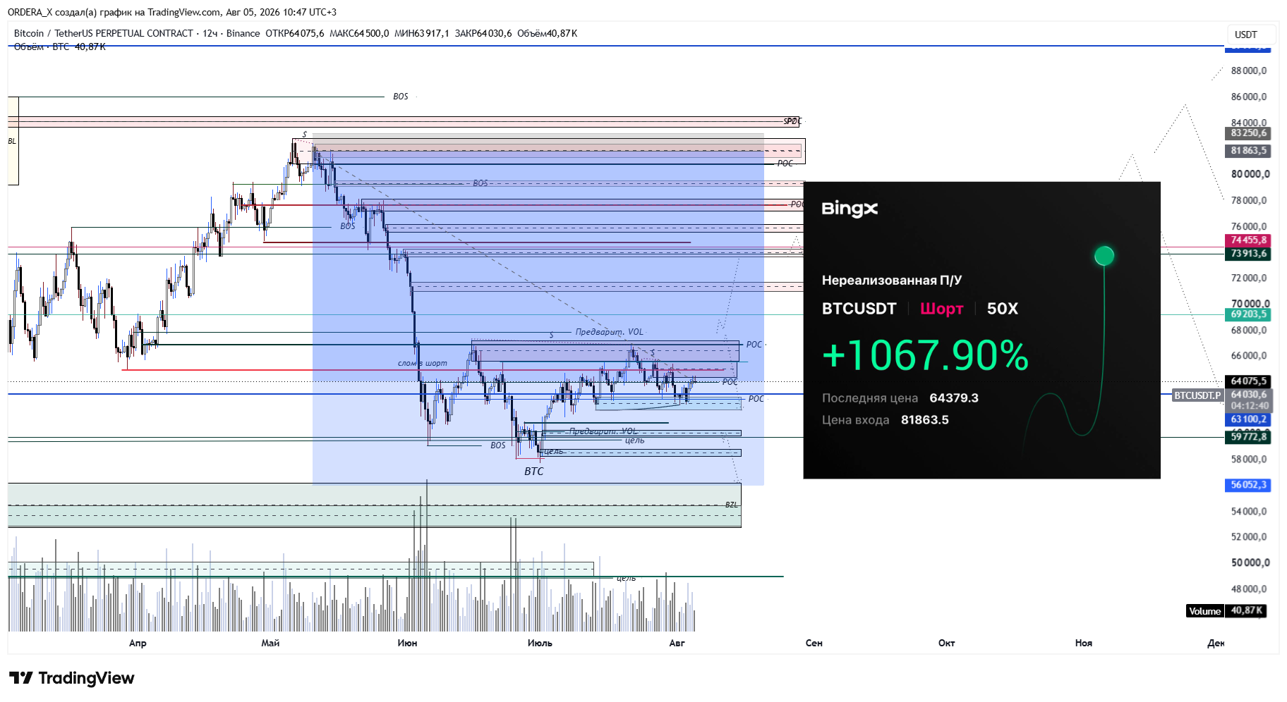Image resolution: width=1287 pixels, height=702 pixels.
Task: Click the +1067.90% profit figure
Action: click(x=925, y=355)
